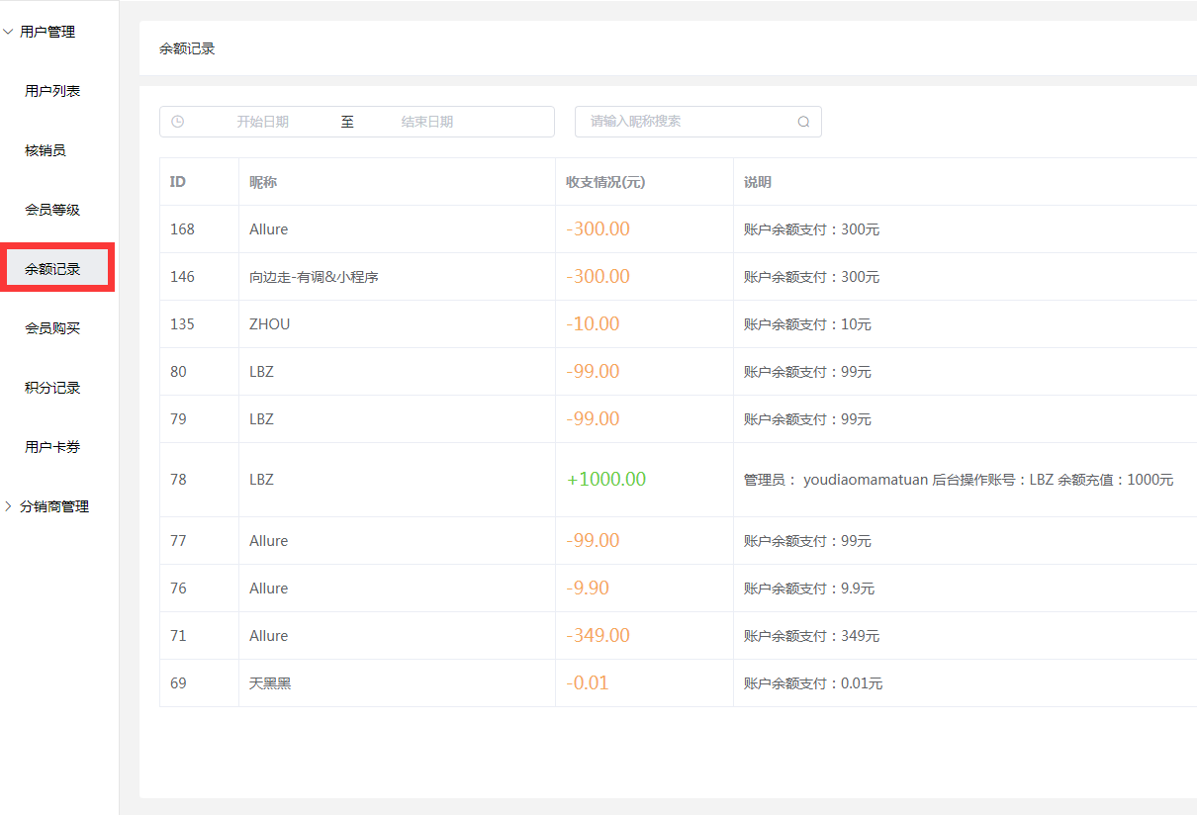Click 账户余额支付：300元 in row 168

[811, 229]
